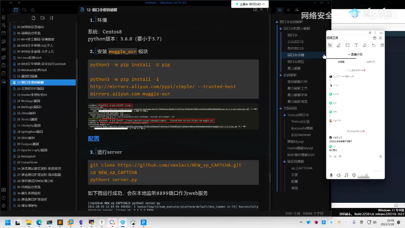Open the Sublime Text taskbar icon
The height and width of the screenshot is (228, 405).
pos(60,222)
